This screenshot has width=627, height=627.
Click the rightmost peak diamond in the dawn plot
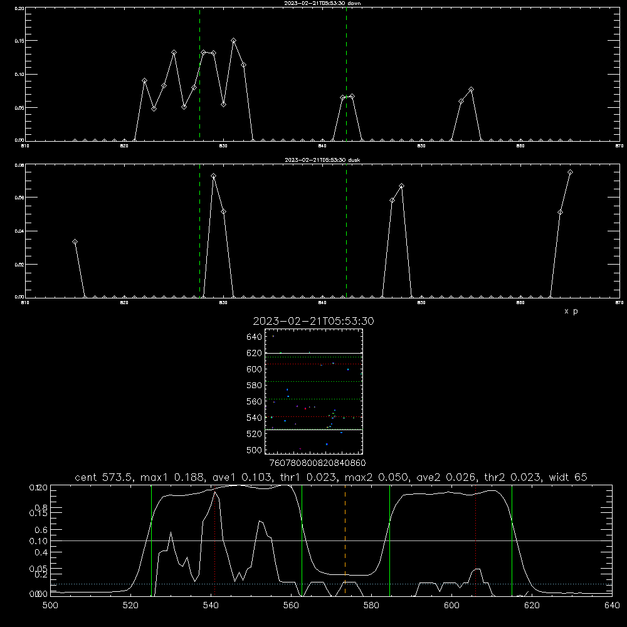(471, 90)
